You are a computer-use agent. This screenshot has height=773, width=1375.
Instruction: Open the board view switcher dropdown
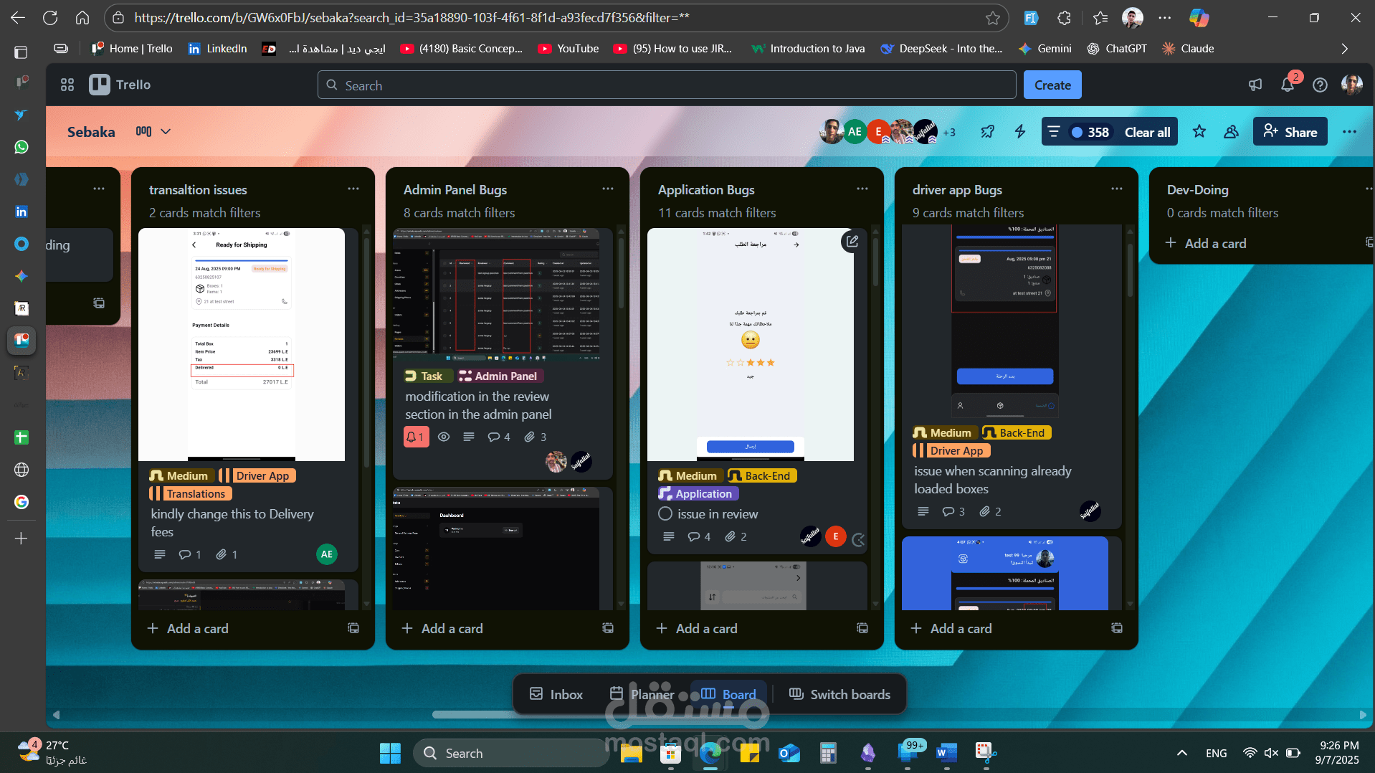154,131
